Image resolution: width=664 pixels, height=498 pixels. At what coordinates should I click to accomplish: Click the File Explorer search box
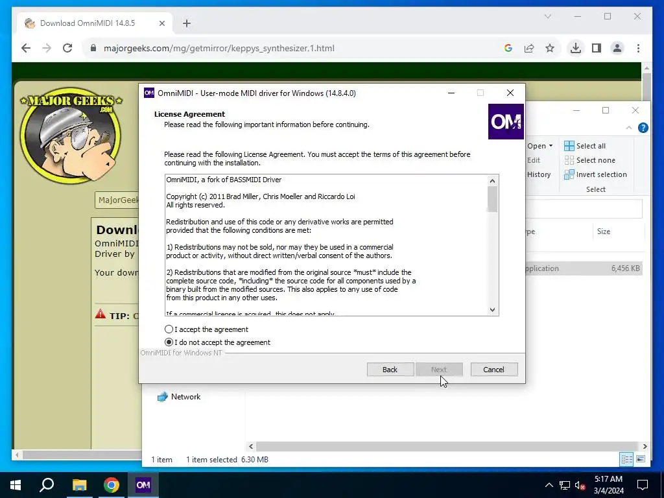(584, 209)
